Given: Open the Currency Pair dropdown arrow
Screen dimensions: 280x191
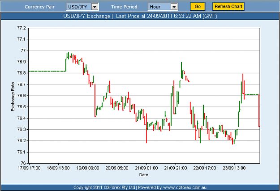Looking at the screenshot, I should pos(95,7).
